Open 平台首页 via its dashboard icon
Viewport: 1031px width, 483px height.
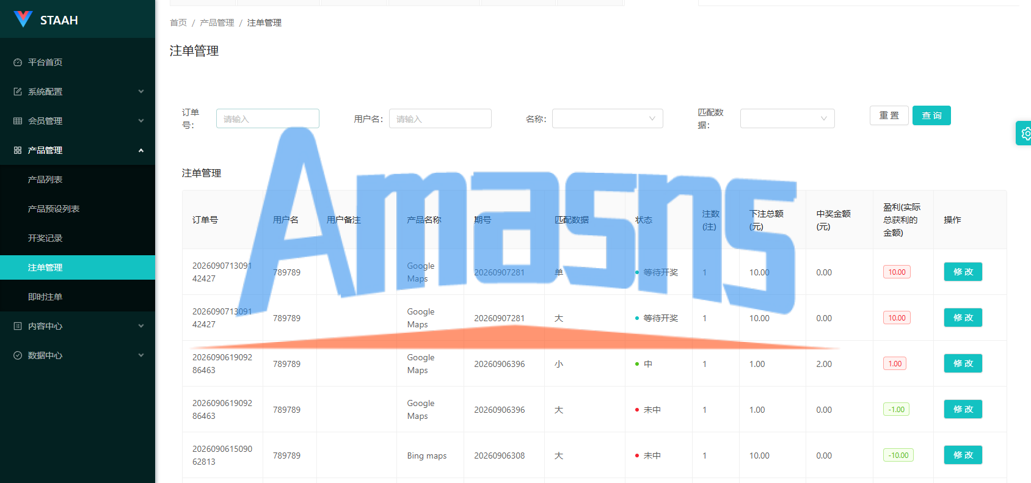point(18,62)
